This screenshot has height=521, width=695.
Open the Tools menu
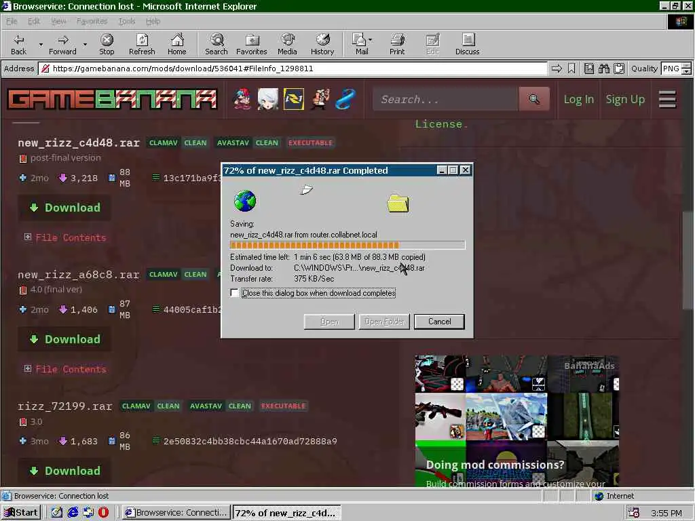tap(127, 21)
